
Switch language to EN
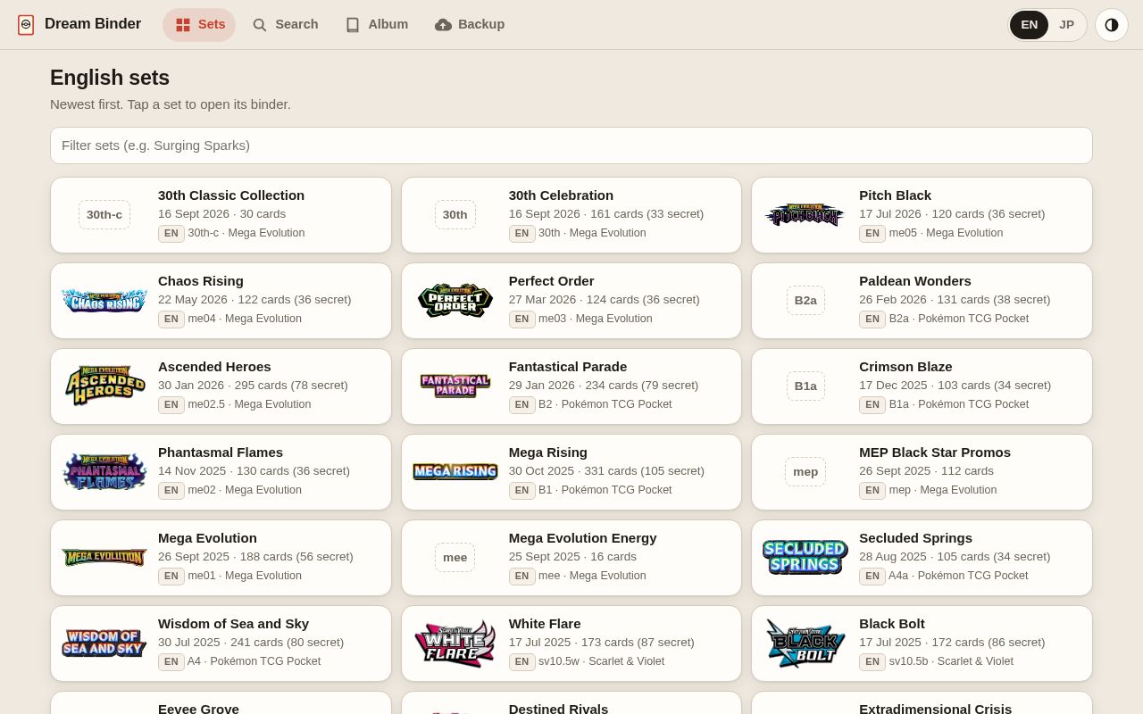coord(1030,25)
